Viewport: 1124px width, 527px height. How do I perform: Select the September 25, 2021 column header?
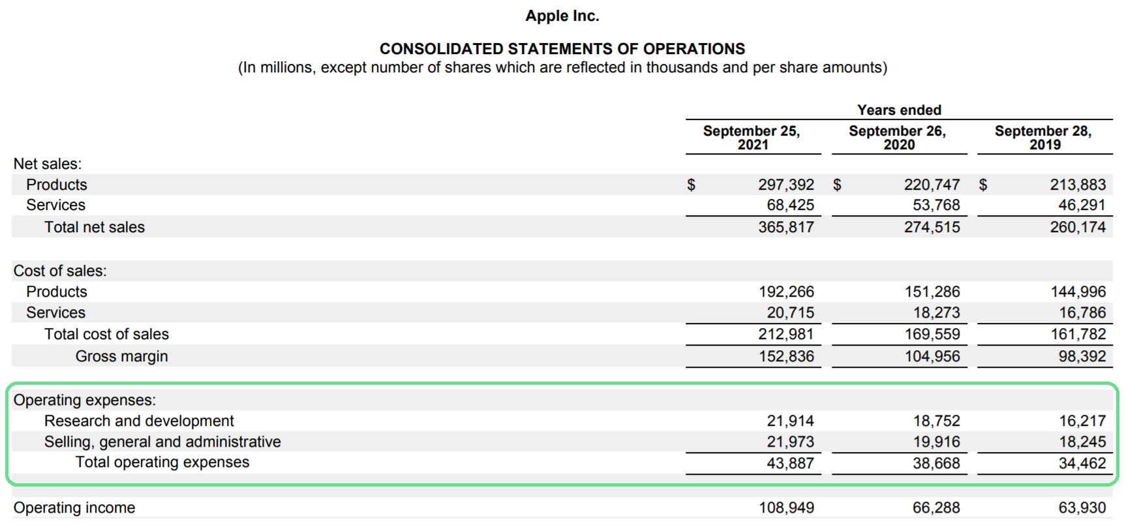[752, 138]
